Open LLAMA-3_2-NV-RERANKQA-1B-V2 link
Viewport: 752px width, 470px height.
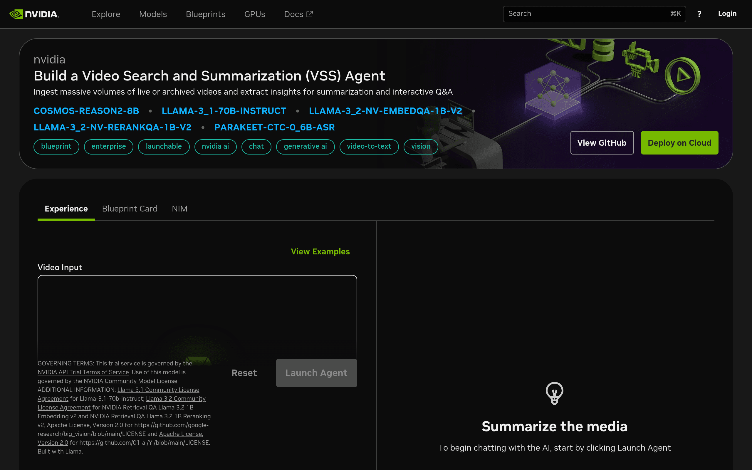pos(112,127)
